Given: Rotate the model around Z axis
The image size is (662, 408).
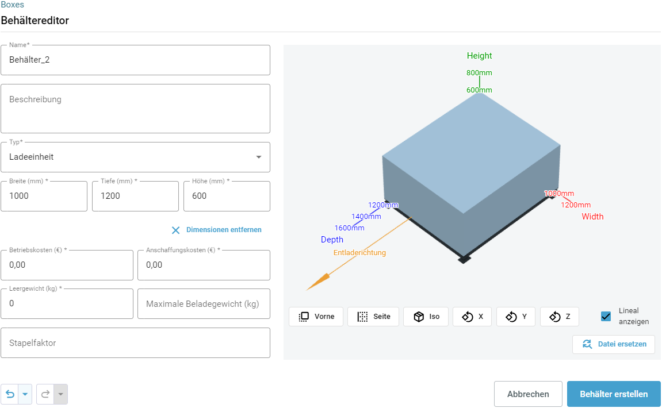Looking at the screenshot, I should pos(559,317).
